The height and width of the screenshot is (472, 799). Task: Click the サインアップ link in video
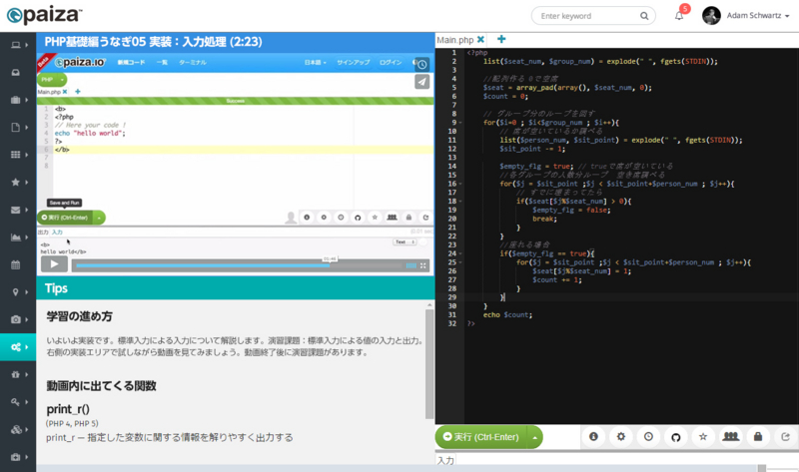354,62
